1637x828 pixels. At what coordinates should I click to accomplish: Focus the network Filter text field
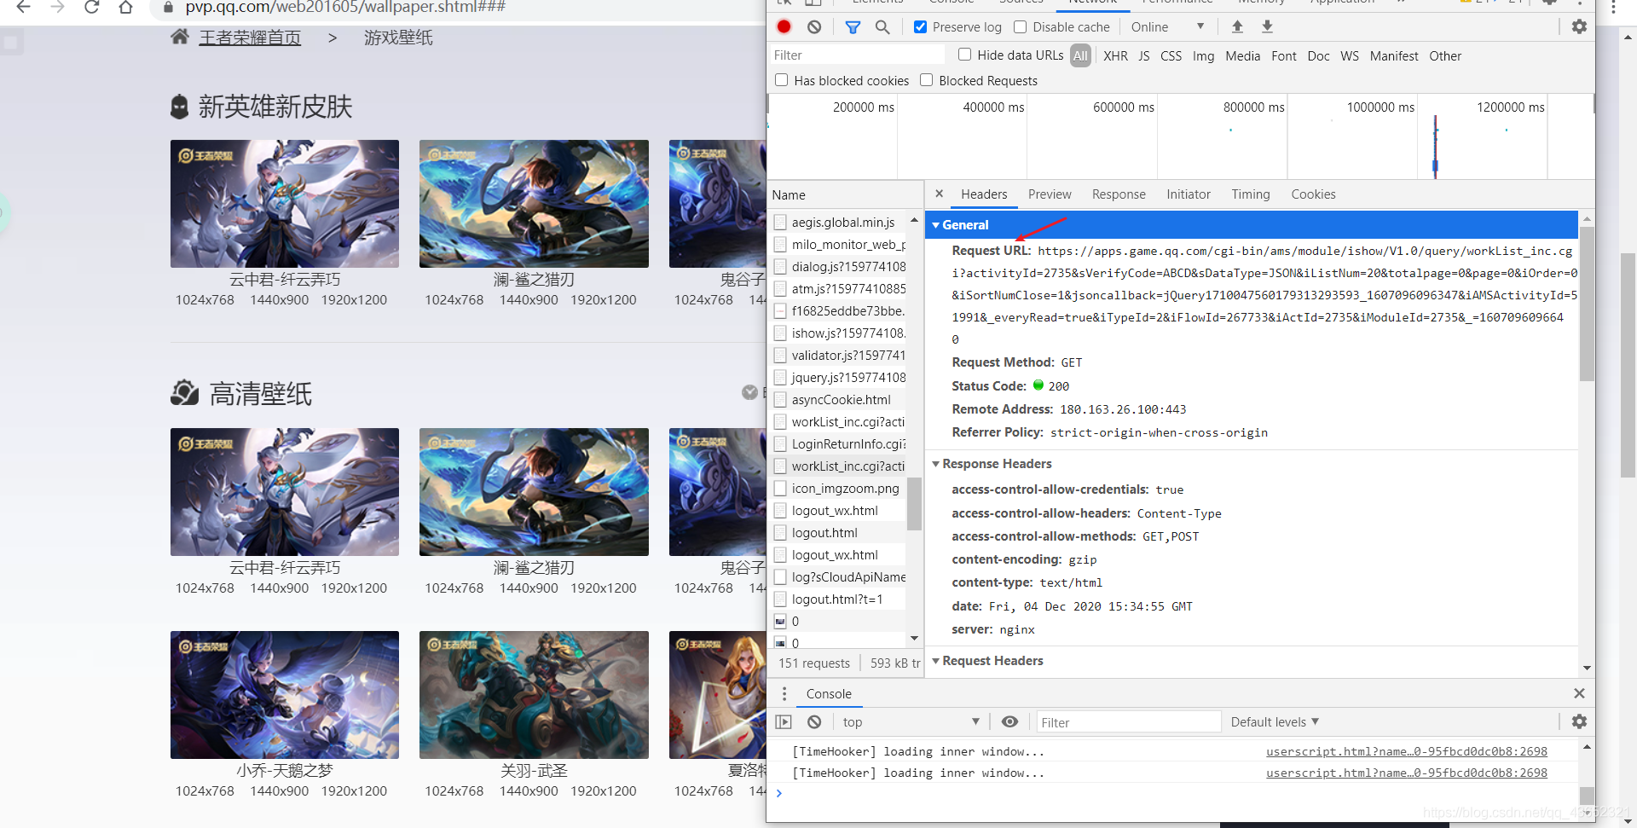click(857, 55)
